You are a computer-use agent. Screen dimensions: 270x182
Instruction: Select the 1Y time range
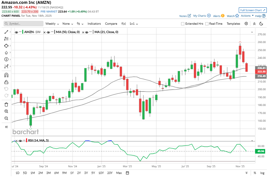(x=72, y=173)
